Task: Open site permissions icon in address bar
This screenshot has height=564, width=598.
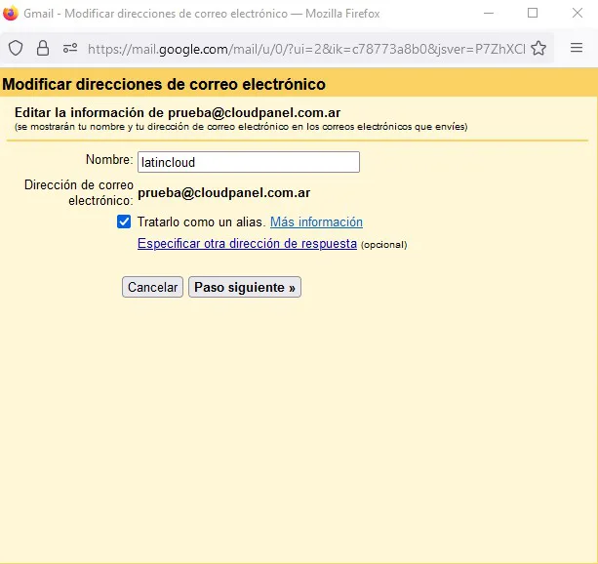Action: 69,48
